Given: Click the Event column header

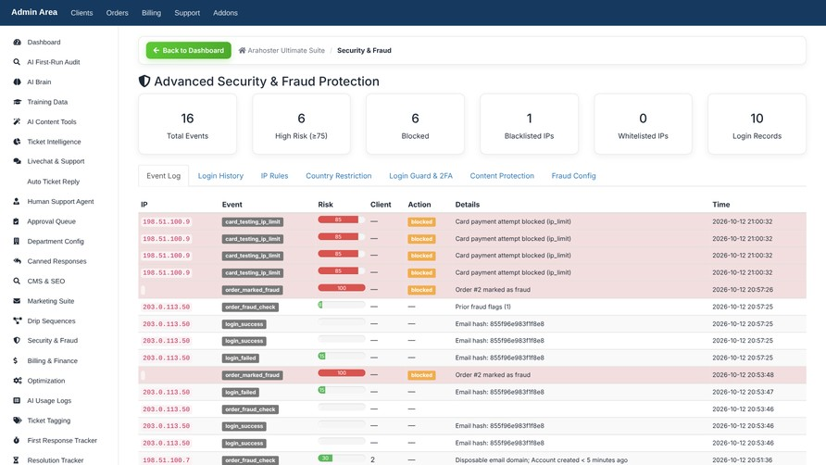Looking at the screenshot, I should click(x=232, y=205).
